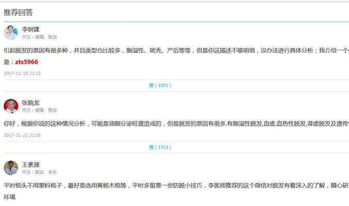The image size is (349, 206).
Task: Click the red zts5966 WeChat ID
Action: coord(26,63)
